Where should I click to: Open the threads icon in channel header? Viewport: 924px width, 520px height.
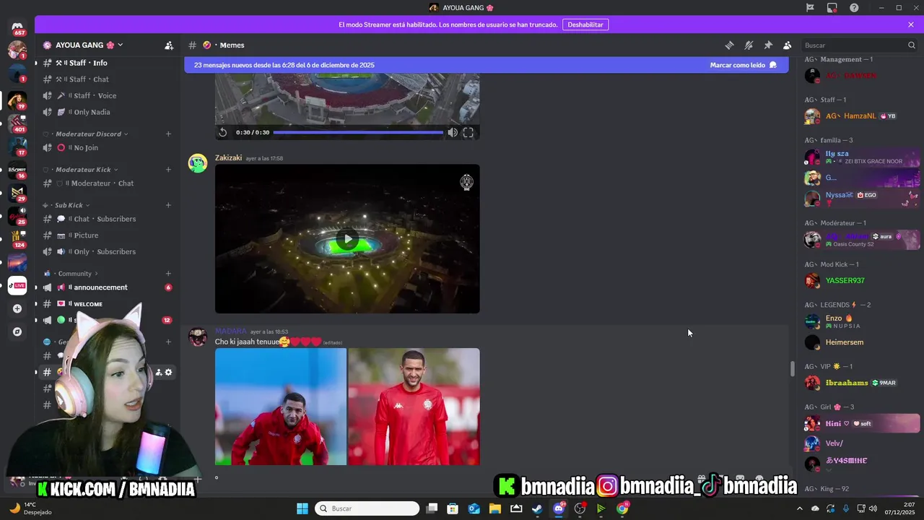(x=729, y=45)
